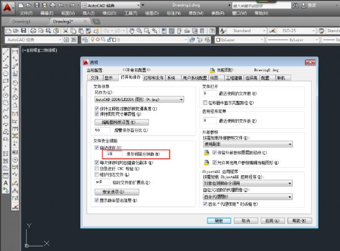Screen dimensions: 340x251
Task: Click the Open folder icon in Standard toolbar
Action: tap(16, 31)
